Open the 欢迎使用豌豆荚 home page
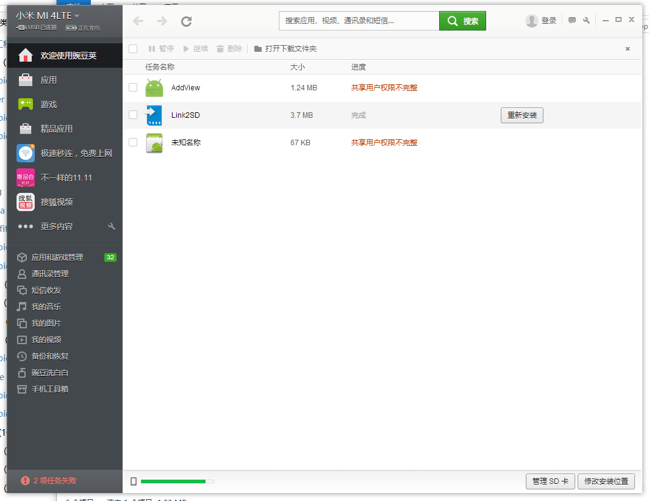 coord(65,56)
